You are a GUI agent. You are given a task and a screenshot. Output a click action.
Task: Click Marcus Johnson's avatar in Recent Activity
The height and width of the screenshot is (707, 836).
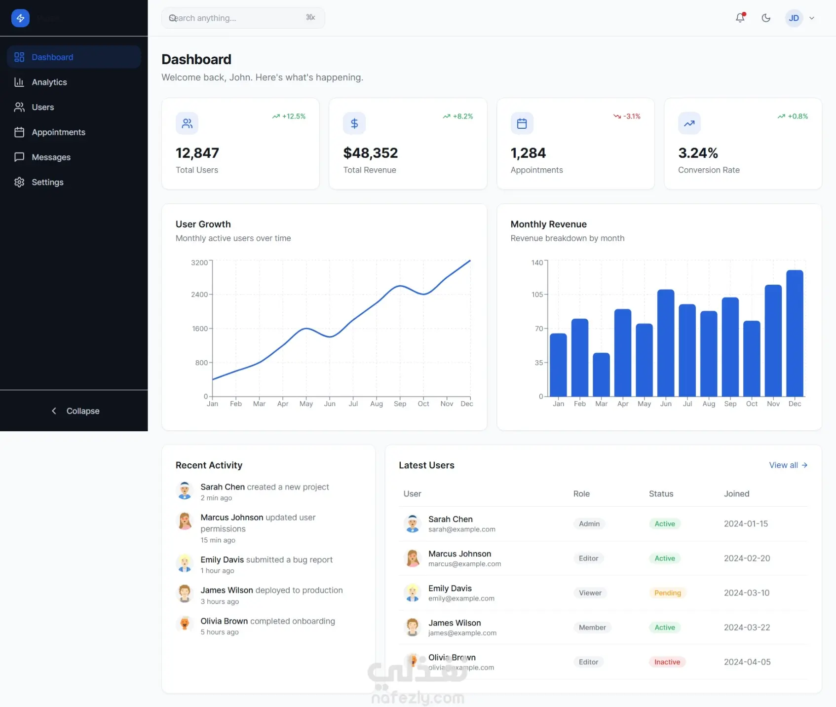(x=185, y=521)
